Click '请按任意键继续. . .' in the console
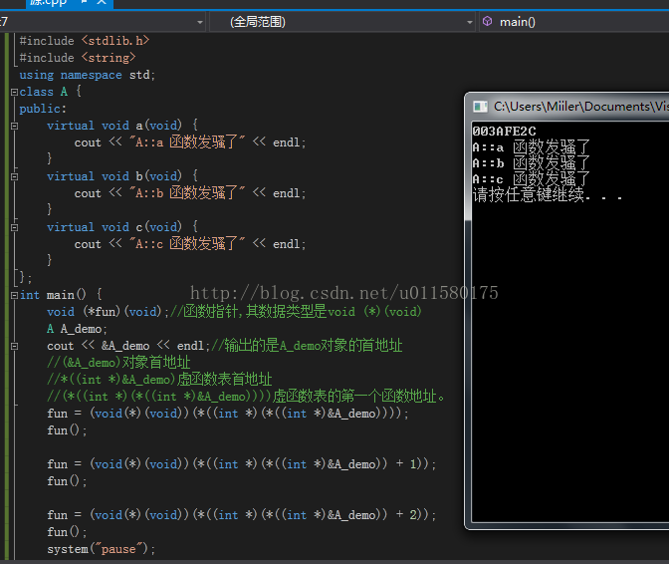This screenshot has height=564, width=669. (x=548, y=195)
